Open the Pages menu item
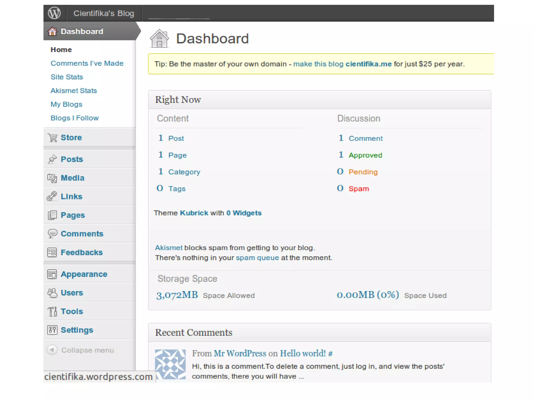Image resolution: width=534 pixels, height=400 pixels. click(73, 215)
